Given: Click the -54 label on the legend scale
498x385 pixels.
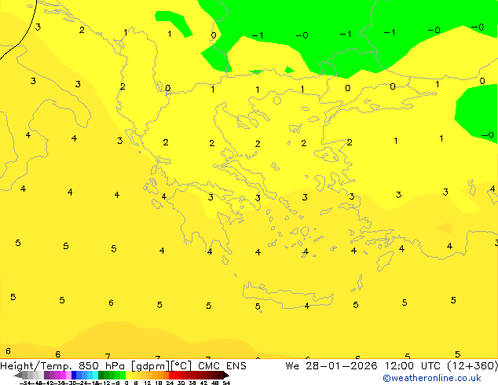Looking at the screenshot, I should [25, 383].
